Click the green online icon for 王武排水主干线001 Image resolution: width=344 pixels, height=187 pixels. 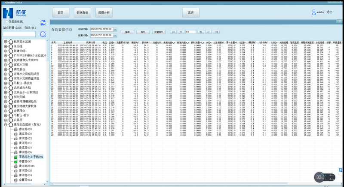coord(16,157)
